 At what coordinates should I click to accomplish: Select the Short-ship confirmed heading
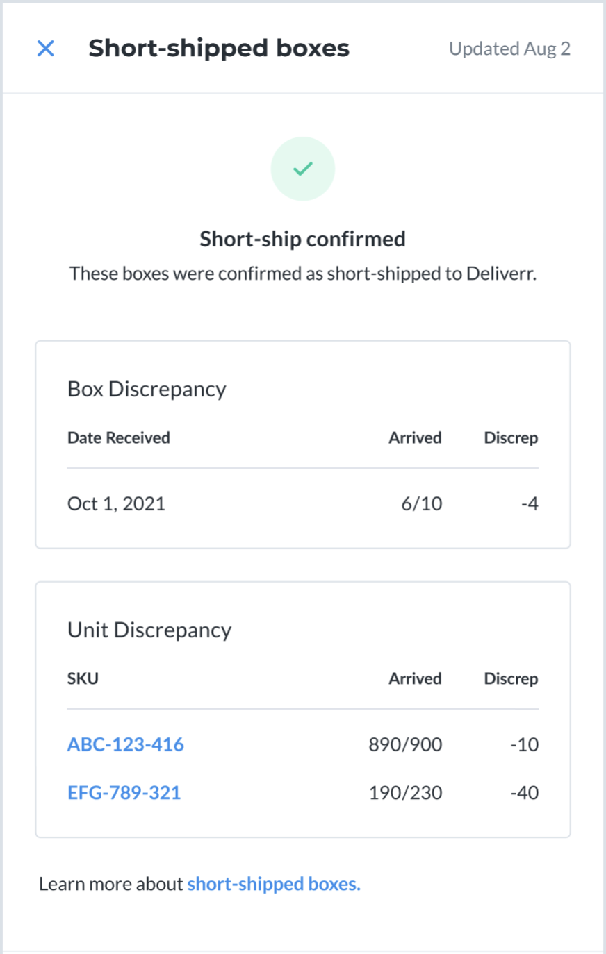[303, 239]
